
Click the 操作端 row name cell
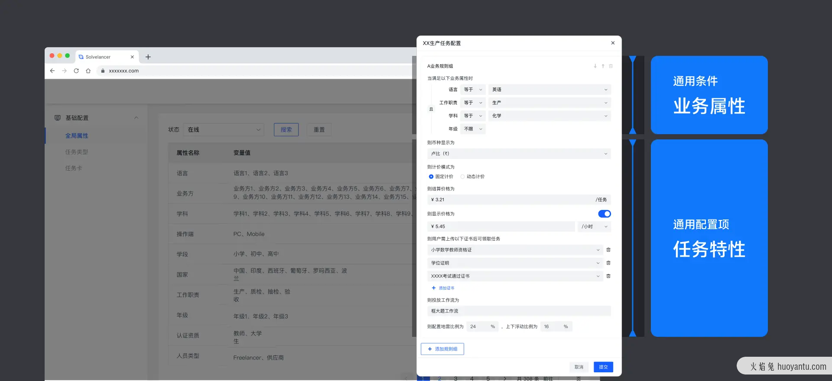pyautogui.click(x=185, y=234)
